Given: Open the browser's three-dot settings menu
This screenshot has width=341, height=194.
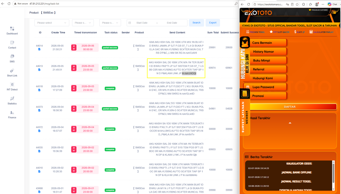Looking at the screenshot, I should tap(323, 4).
